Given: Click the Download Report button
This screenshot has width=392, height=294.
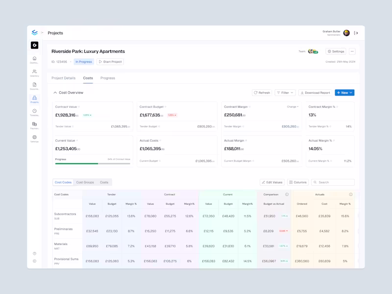Looking at the screenshot, I should coord(316,93).
